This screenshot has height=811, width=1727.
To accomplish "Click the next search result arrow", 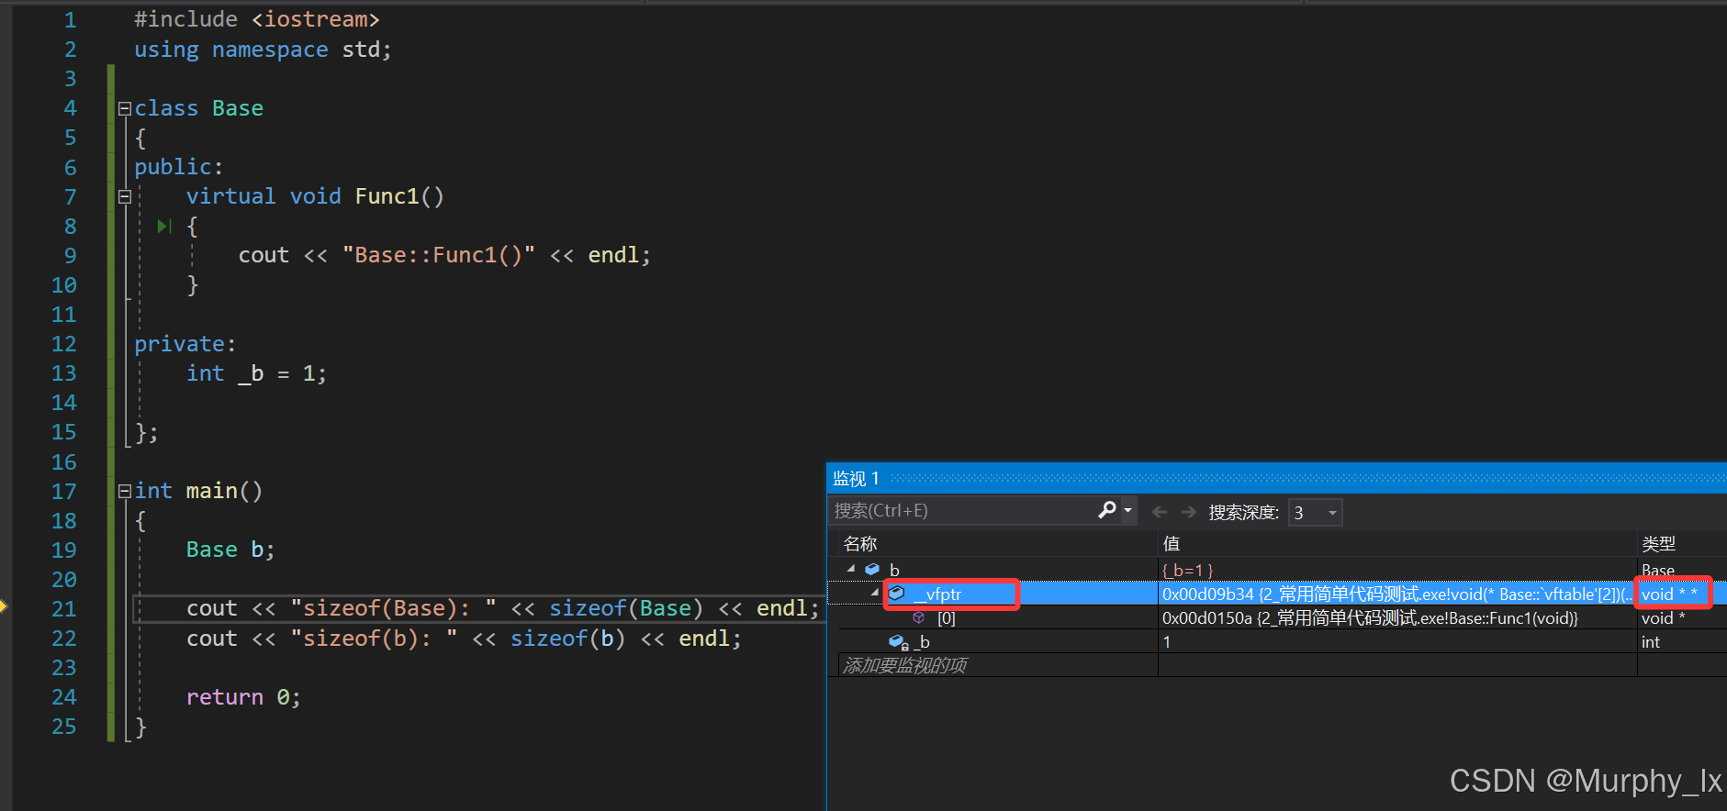I will coord(1189,512).
